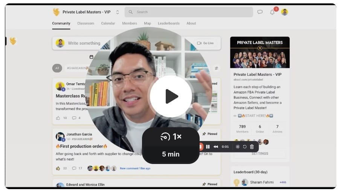Viewport: 339px width, 191px height.
Task: View the 7 Admins count
Action: pyautogui.click(x=277, y=129)
